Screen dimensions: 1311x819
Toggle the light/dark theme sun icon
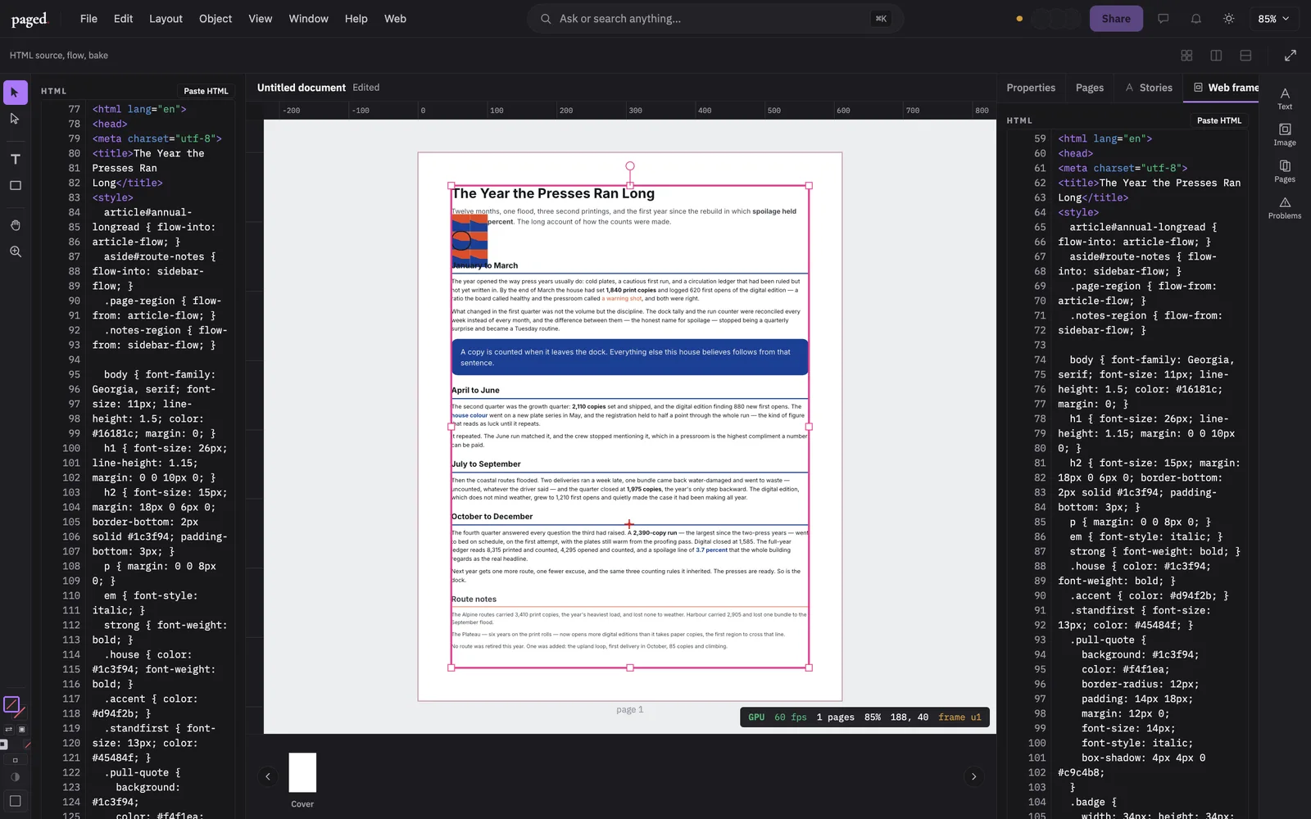1228,19
